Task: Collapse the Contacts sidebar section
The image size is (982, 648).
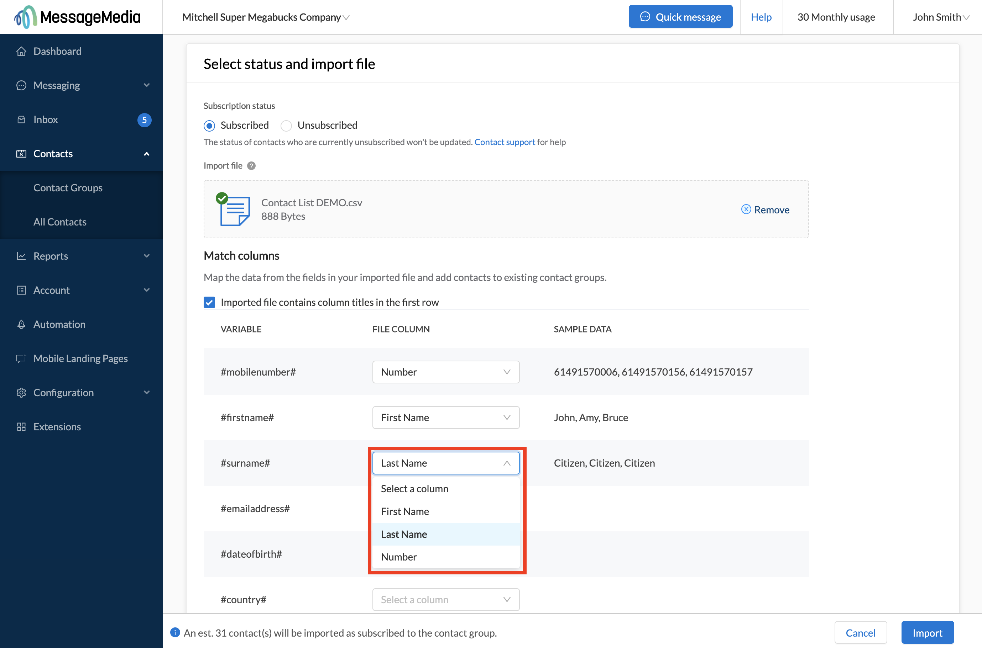Action: point(146,153)
